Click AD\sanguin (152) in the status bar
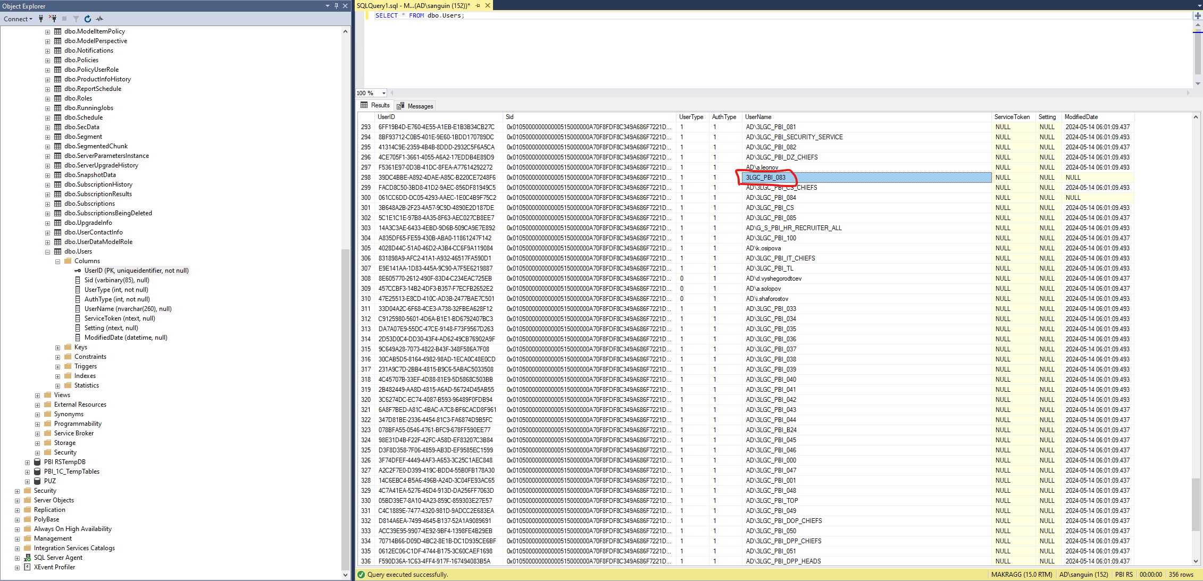Screen dimensions: 1203x581 pyautogui.click(x=1083, y=575)
